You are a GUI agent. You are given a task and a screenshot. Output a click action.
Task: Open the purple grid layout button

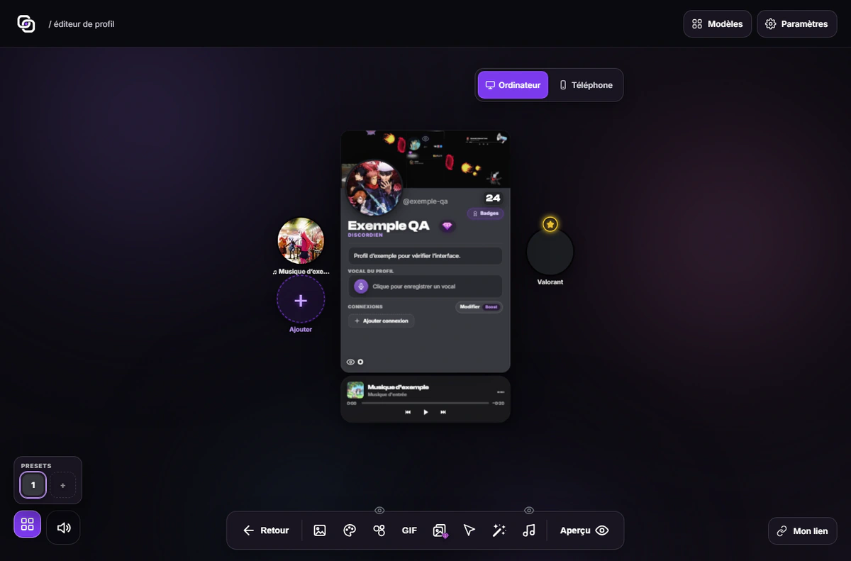coord(28,524)
